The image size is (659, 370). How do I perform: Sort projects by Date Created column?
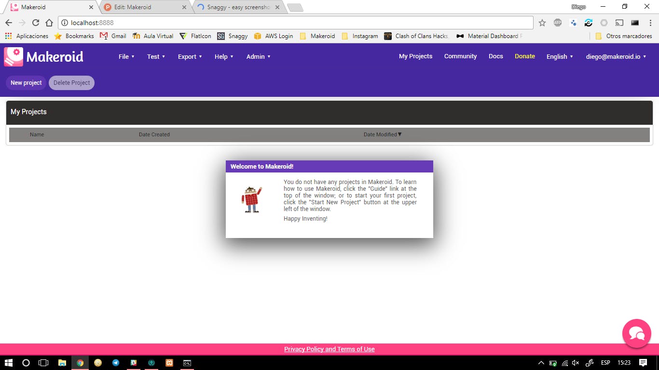(154, 134)
